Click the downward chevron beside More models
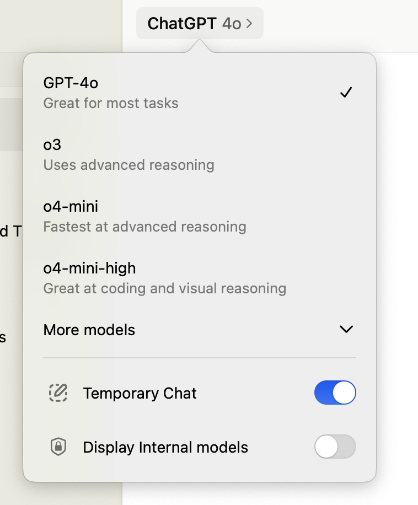 tap(346, 329)
